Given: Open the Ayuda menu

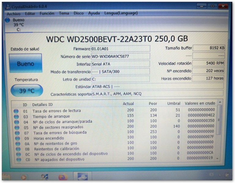Looking at the screenshot, I should tap(94, 13).
